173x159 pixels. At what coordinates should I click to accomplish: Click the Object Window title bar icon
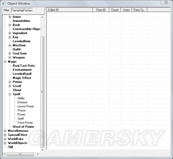click(4, 3)
